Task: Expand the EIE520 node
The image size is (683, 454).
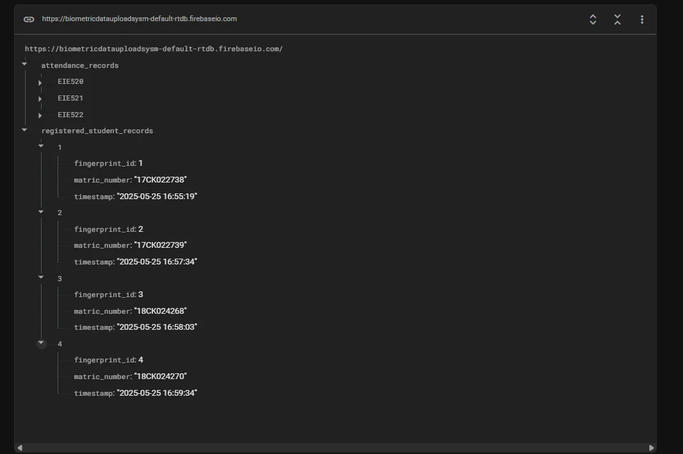Action: coord(40,83)
